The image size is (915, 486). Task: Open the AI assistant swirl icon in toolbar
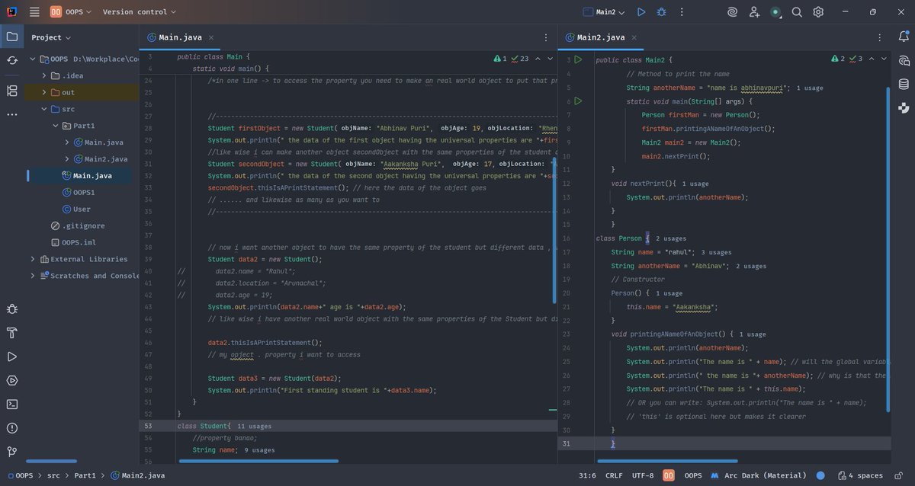[732, 12]
